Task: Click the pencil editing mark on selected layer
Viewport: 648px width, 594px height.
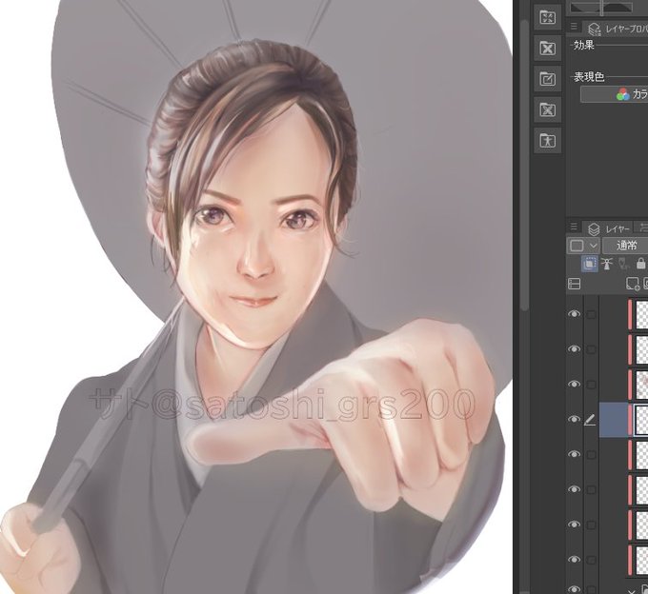Action: click(590, 420)
